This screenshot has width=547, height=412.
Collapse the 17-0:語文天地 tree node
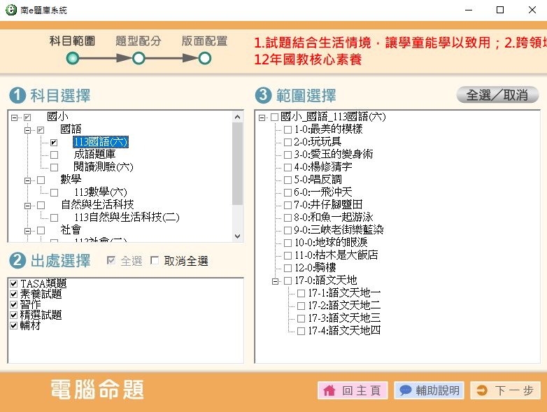click(x=275, y=280)
